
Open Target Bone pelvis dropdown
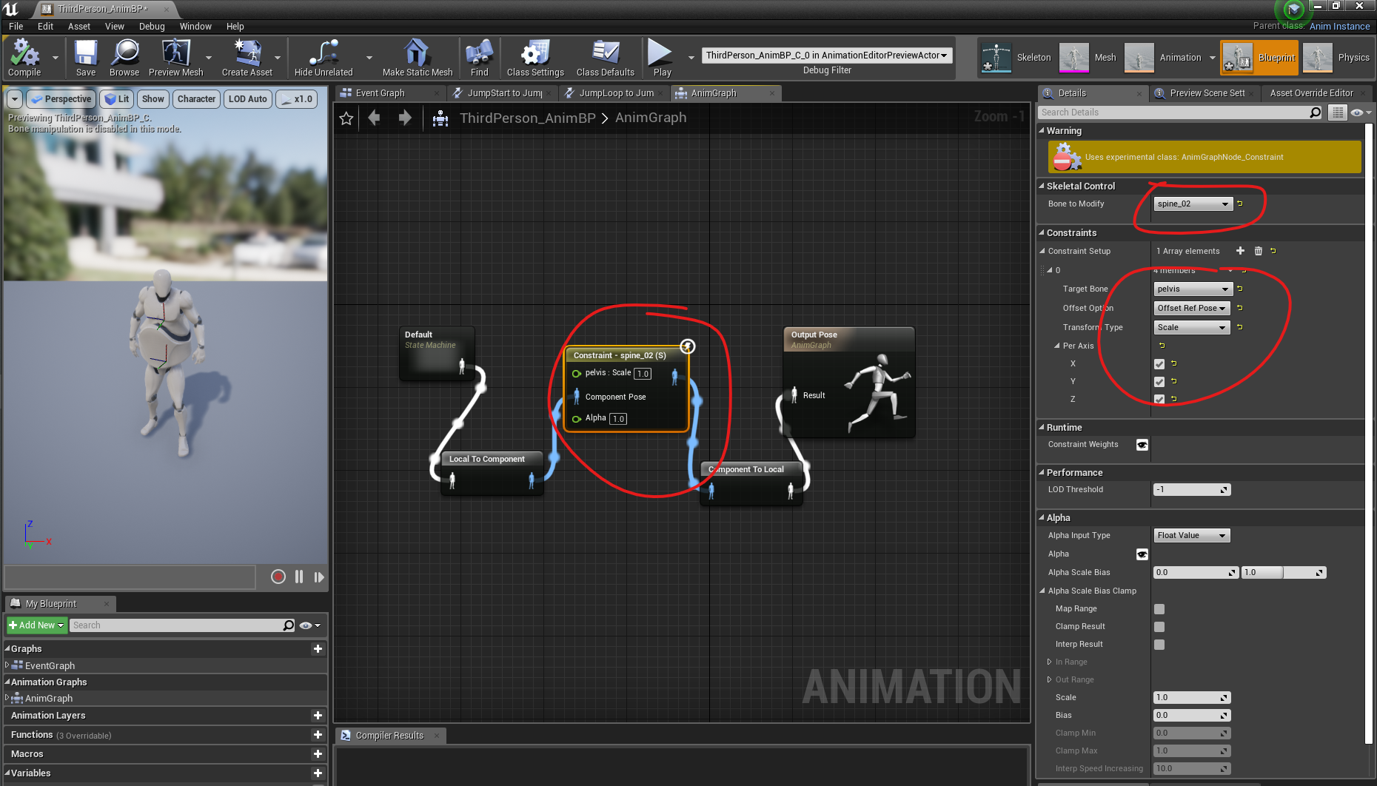coord(1193,289)
